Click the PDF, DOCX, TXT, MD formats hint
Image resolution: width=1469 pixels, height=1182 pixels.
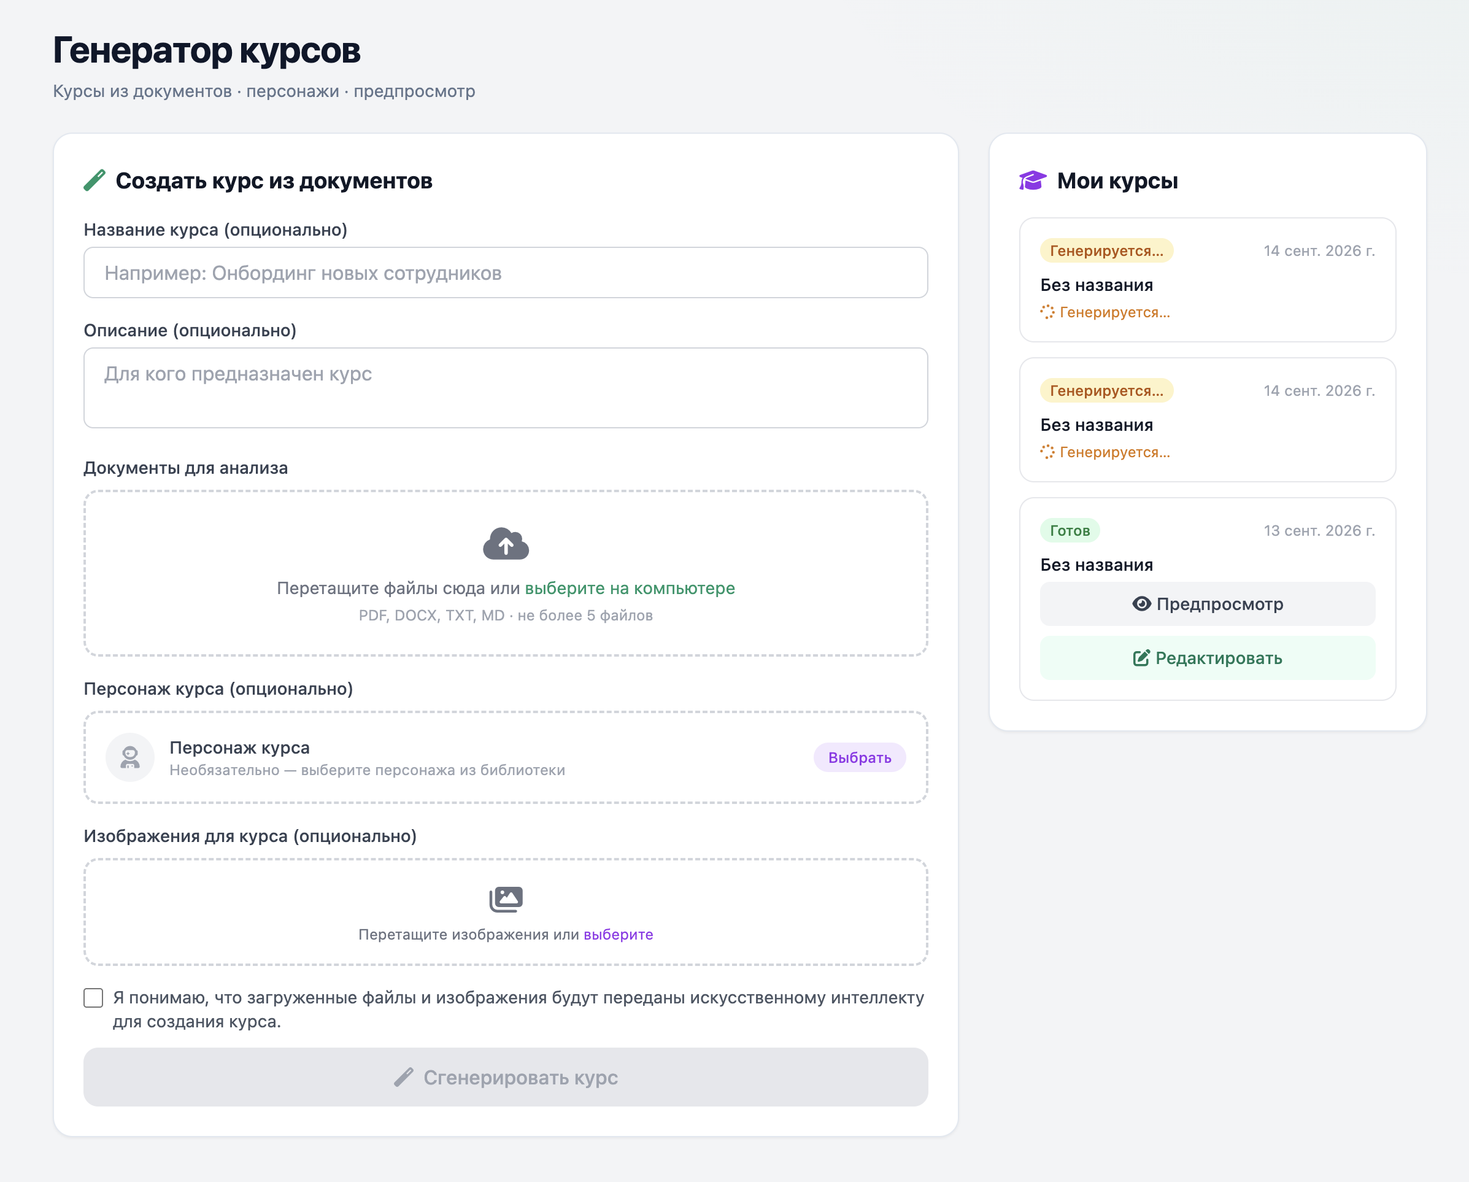pyautogui.click(x=506, y=615)
